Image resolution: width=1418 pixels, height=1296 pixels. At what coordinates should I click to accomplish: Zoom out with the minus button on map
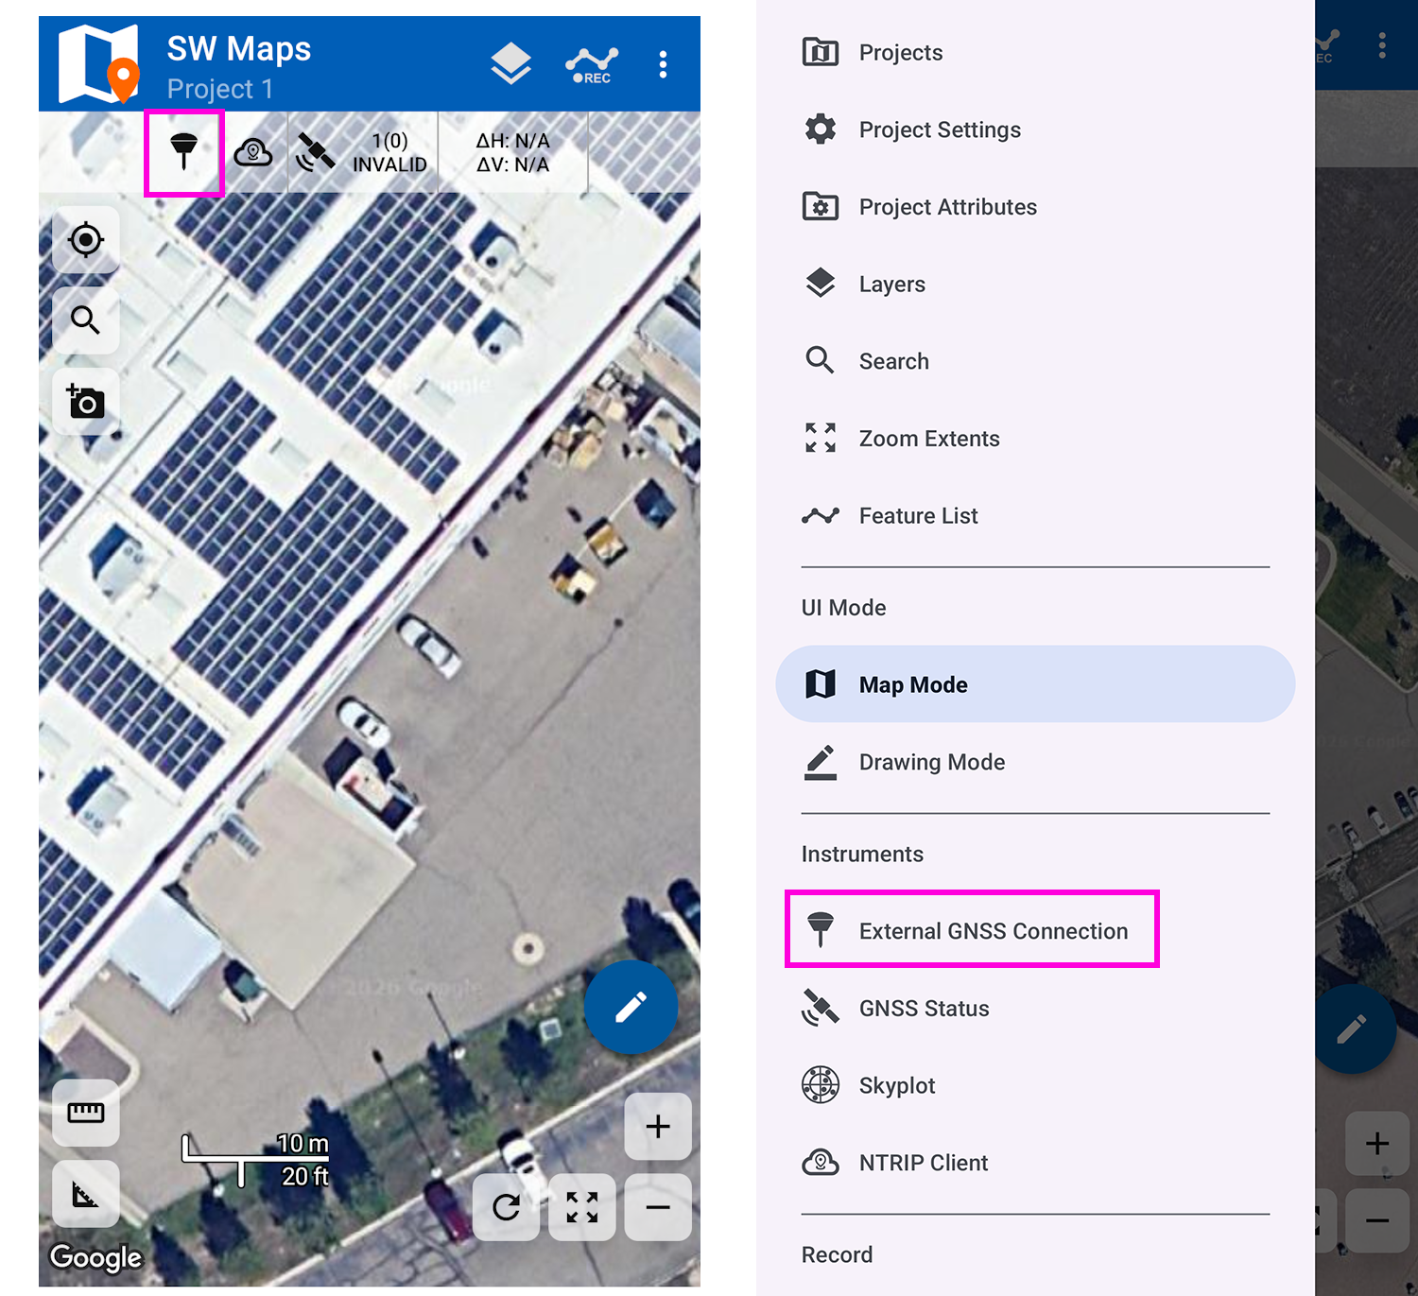tap(658, 1207)
